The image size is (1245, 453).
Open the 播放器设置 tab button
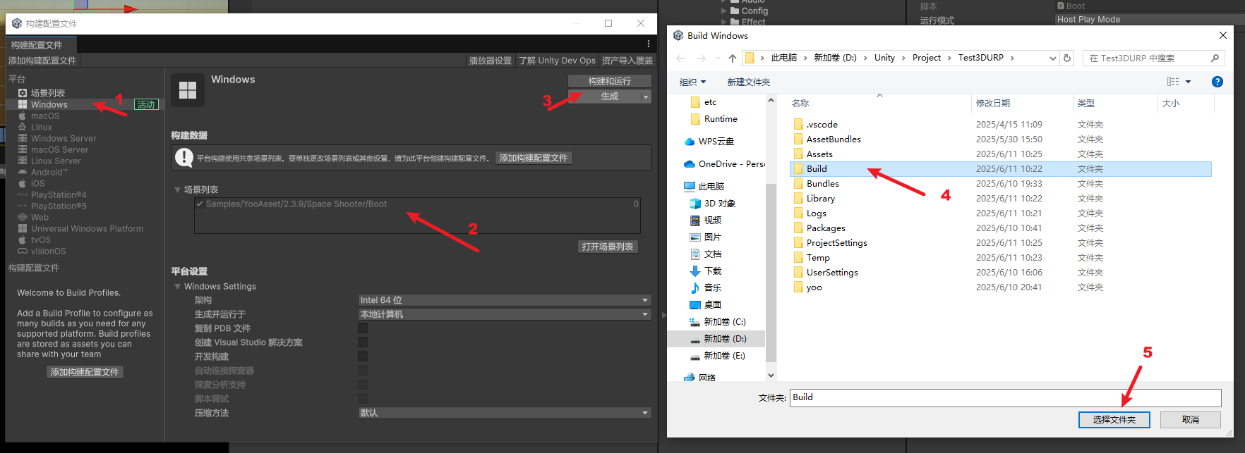tap(491, 61)
